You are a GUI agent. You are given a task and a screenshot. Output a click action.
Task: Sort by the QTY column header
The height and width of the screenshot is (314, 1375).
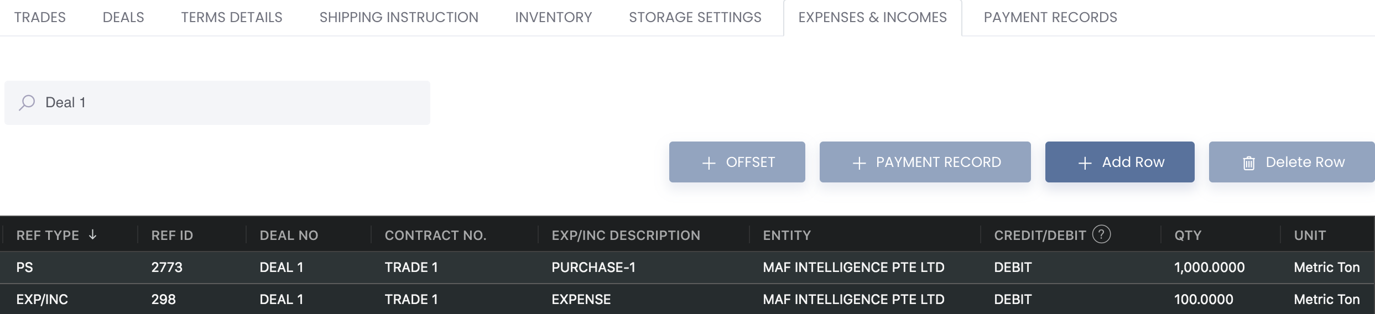pos(1188,236)
